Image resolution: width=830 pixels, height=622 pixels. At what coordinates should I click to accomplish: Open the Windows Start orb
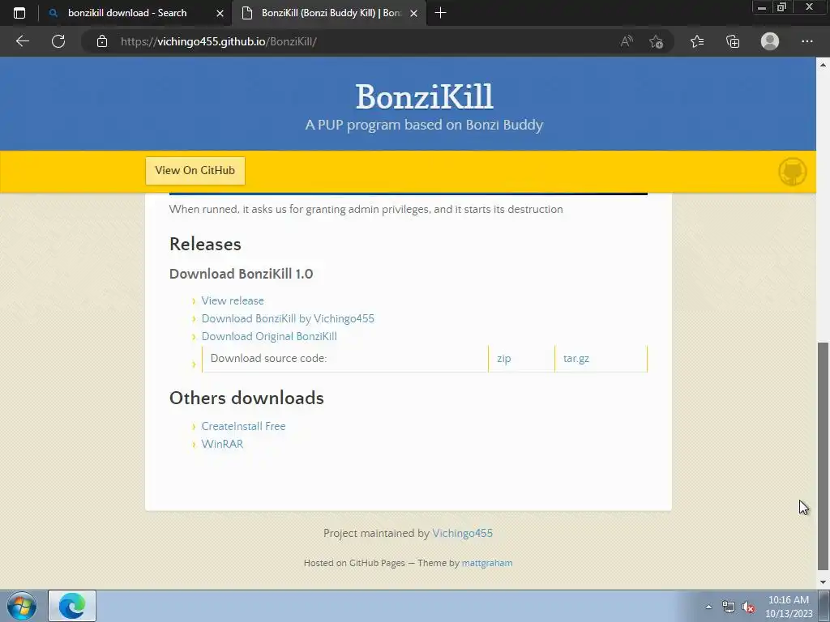(22, 606)
